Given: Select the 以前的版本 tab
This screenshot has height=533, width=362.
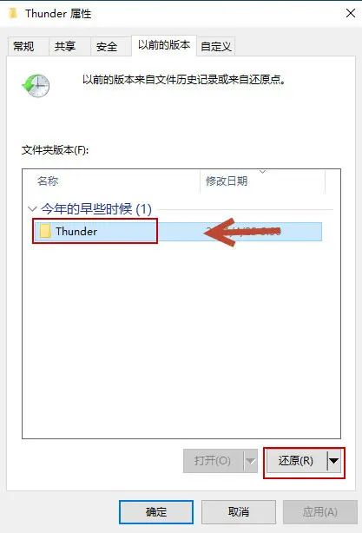Looking at the screenshot, I should point(164,45).
